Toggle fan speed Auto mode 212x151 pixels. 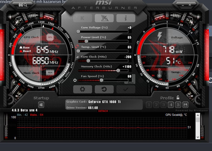pos(131,83)
